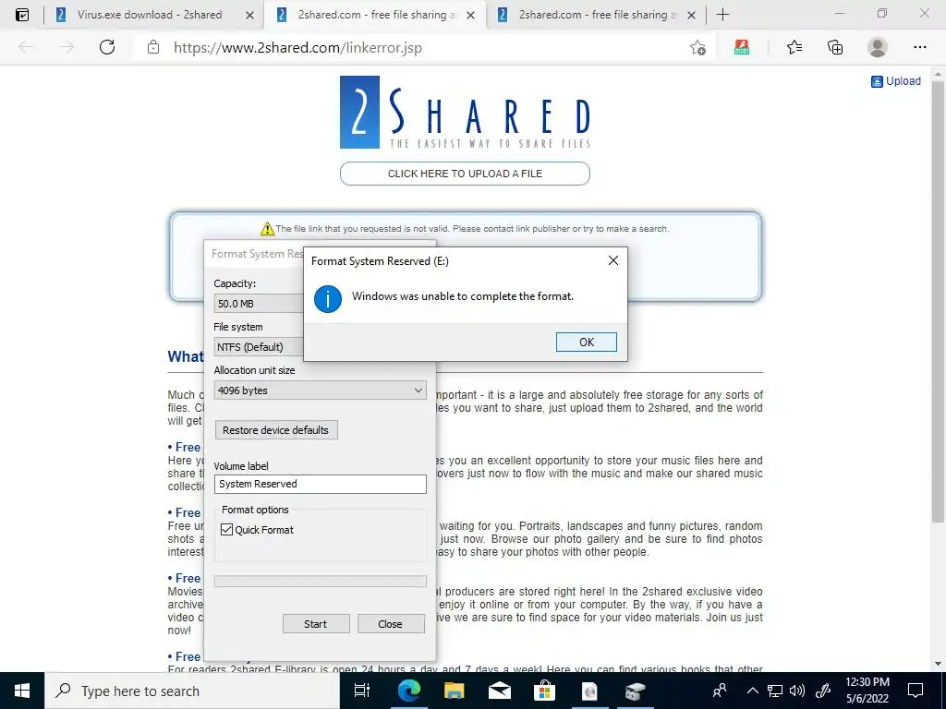Click OK in the format error dialog
Screen dimensions: 946x709
click(x=587, y=342)
